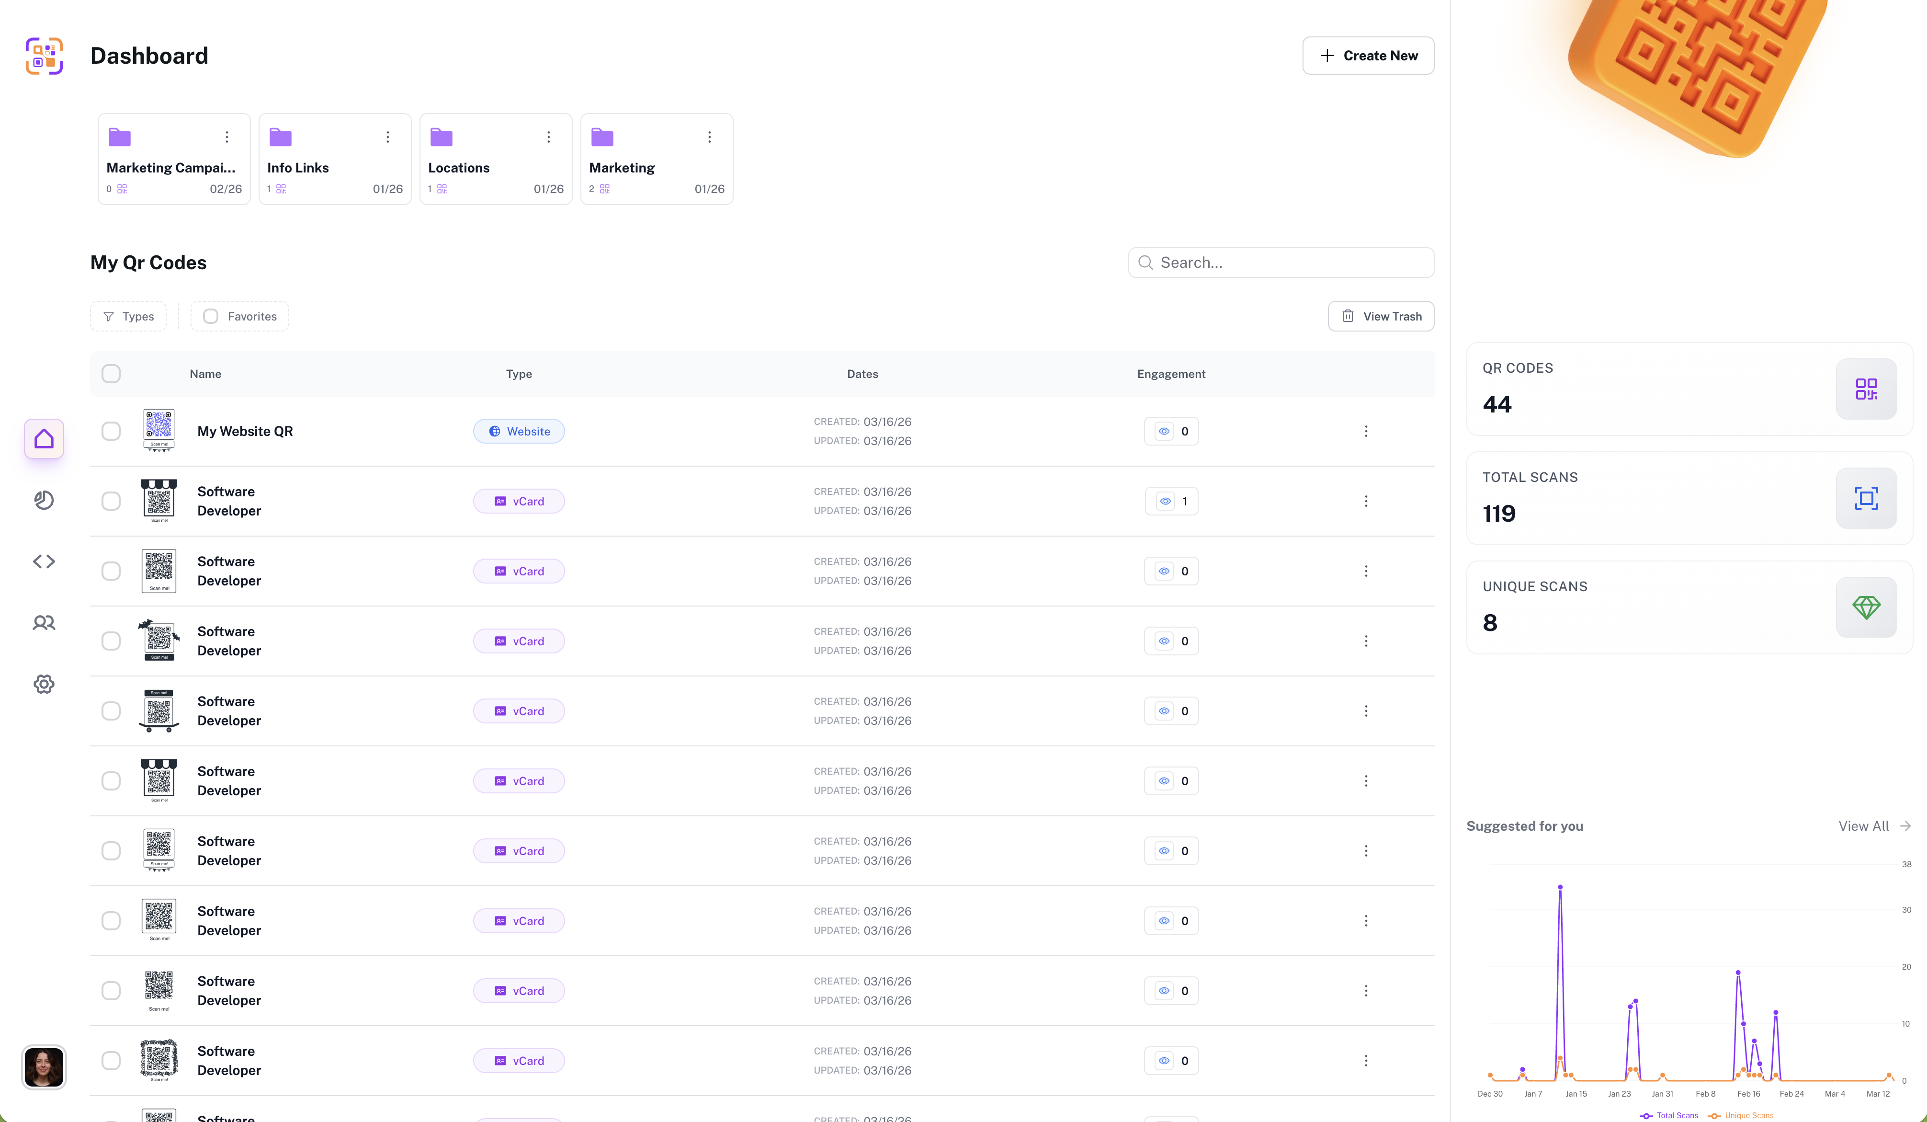This screenshot has height=1122, width=1927.
Task: Select the checkbox for My Website QR
Action: click(x=111, y=431)
